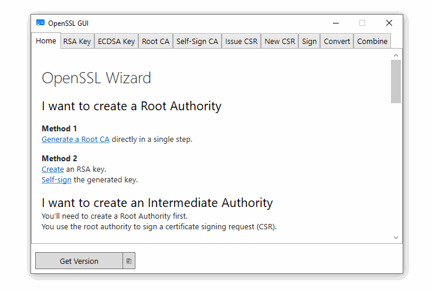Click the copy icon beside Get Version

pyautogui.click(x=129, y=261)
